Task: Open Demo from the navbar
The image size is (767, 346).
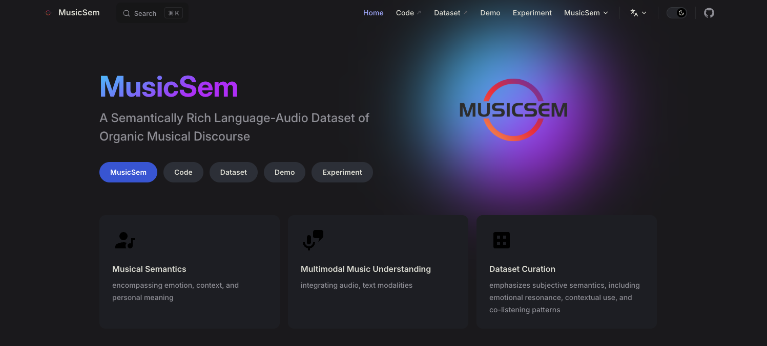Action: click(490, 13)
